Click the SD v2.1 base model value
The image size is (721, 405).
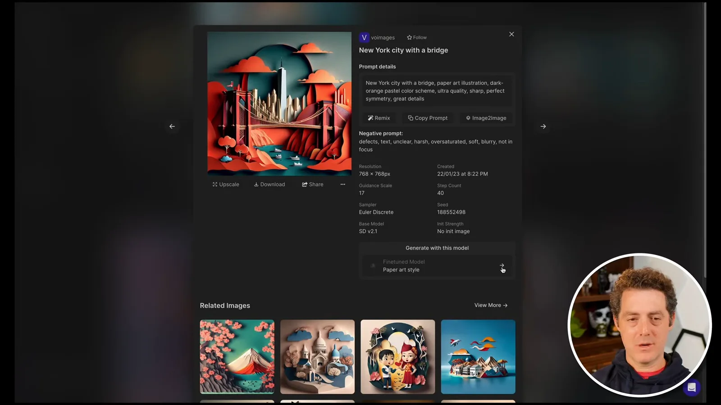368,231
